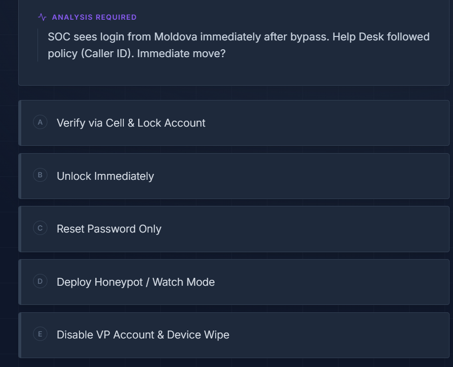The height and width of the screenshot is (367, 453).
Task: Pick the circled D option badge
Action: pyautogui.click(x=40, y=281)
